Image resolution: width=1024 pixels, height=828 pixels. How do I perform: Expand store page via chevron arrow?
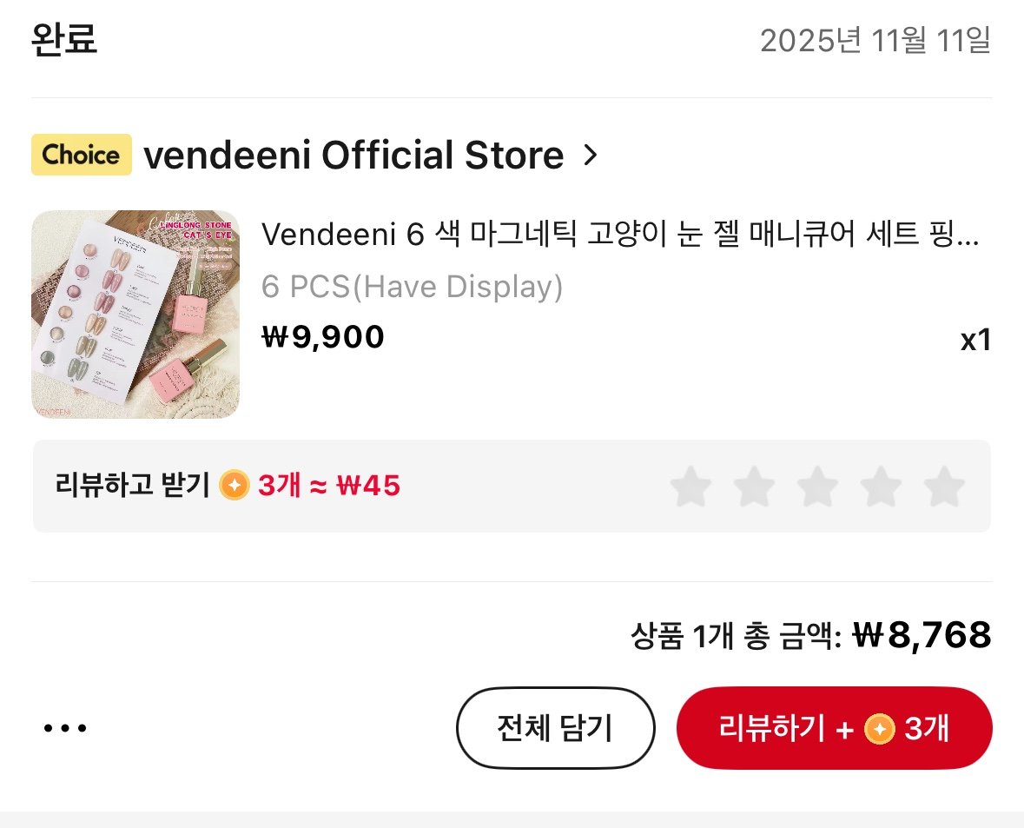[x=591, y=155]
